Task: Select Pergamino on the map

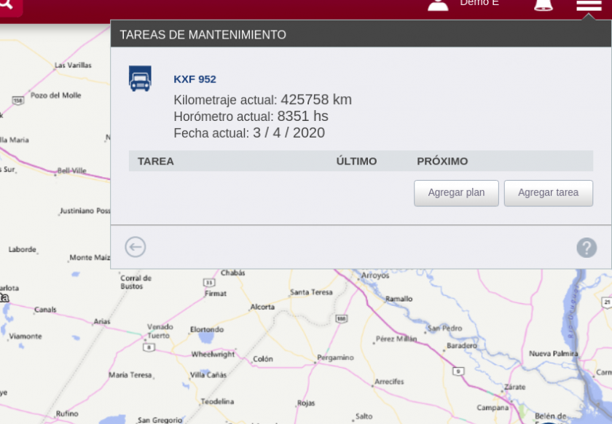Action: (335, 357)
